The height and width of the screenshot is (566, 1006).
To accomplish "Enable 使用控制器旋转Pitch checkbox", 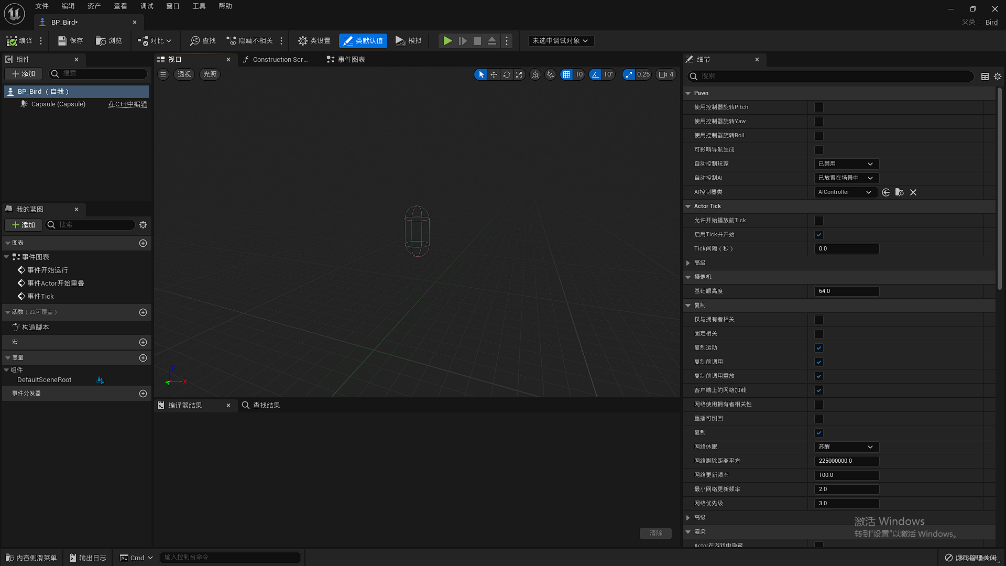I will tap(818, 107).
